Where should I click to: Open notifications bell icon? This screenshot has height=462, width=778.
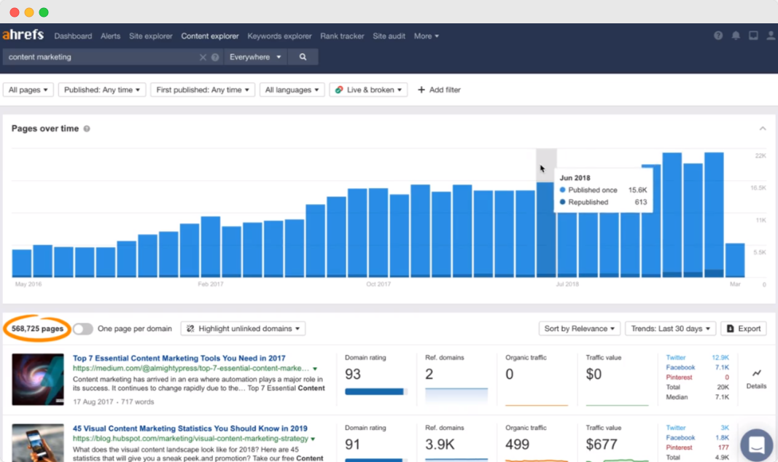pyautogui.click(x=736, y=36)
